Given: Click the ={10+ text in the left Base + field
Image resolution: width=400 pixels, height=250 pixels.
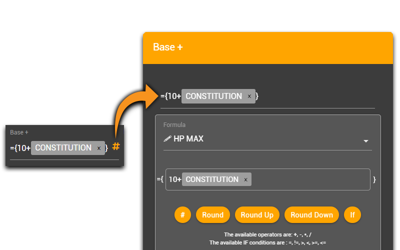Looking at the screenshot, I should (20, 148).
